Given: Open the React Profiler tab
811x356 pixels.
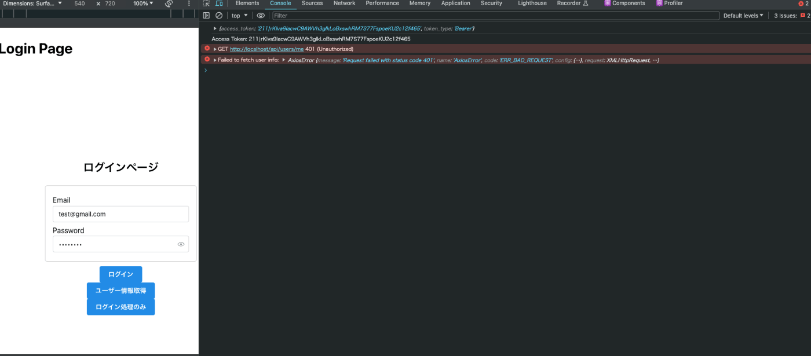Looking at the screenshot, I should point(670,3).
